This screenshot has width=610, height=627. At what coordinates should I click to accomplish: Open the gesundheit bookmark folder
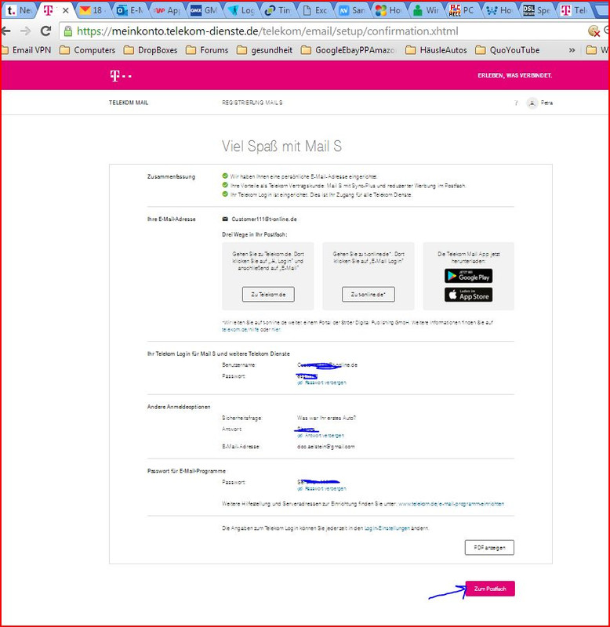pos(264,50)
